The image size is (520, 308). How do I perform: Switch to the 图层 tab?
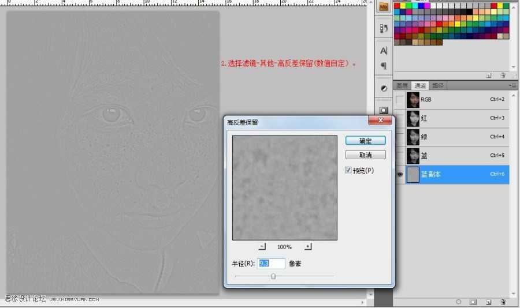[x=402, y=85]
